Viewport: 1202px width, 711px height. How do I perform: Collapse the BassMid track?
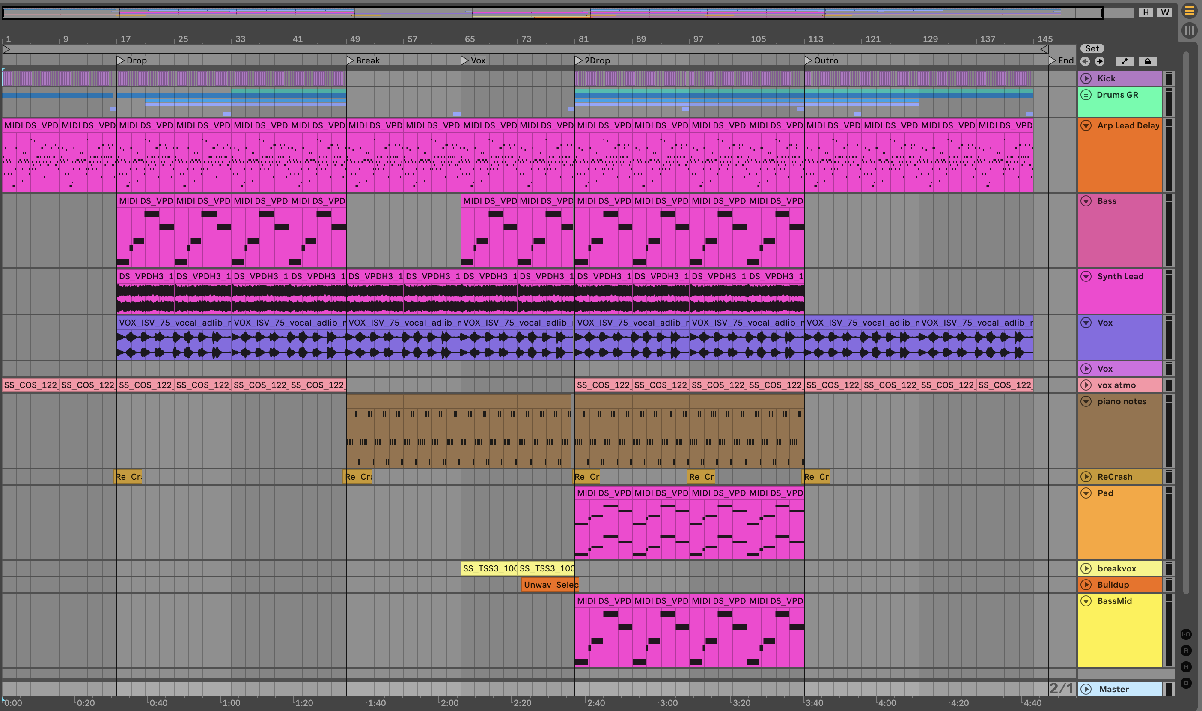[x=1086, y=601]
